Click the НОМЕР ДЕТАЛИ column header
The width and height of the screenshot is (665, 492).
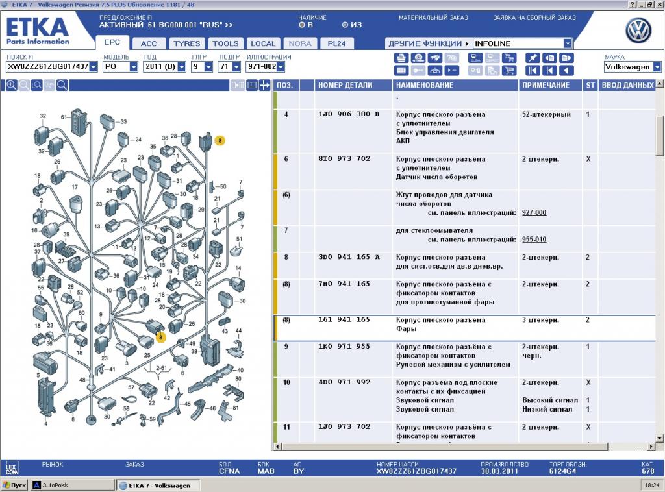[x=353, y=85]
